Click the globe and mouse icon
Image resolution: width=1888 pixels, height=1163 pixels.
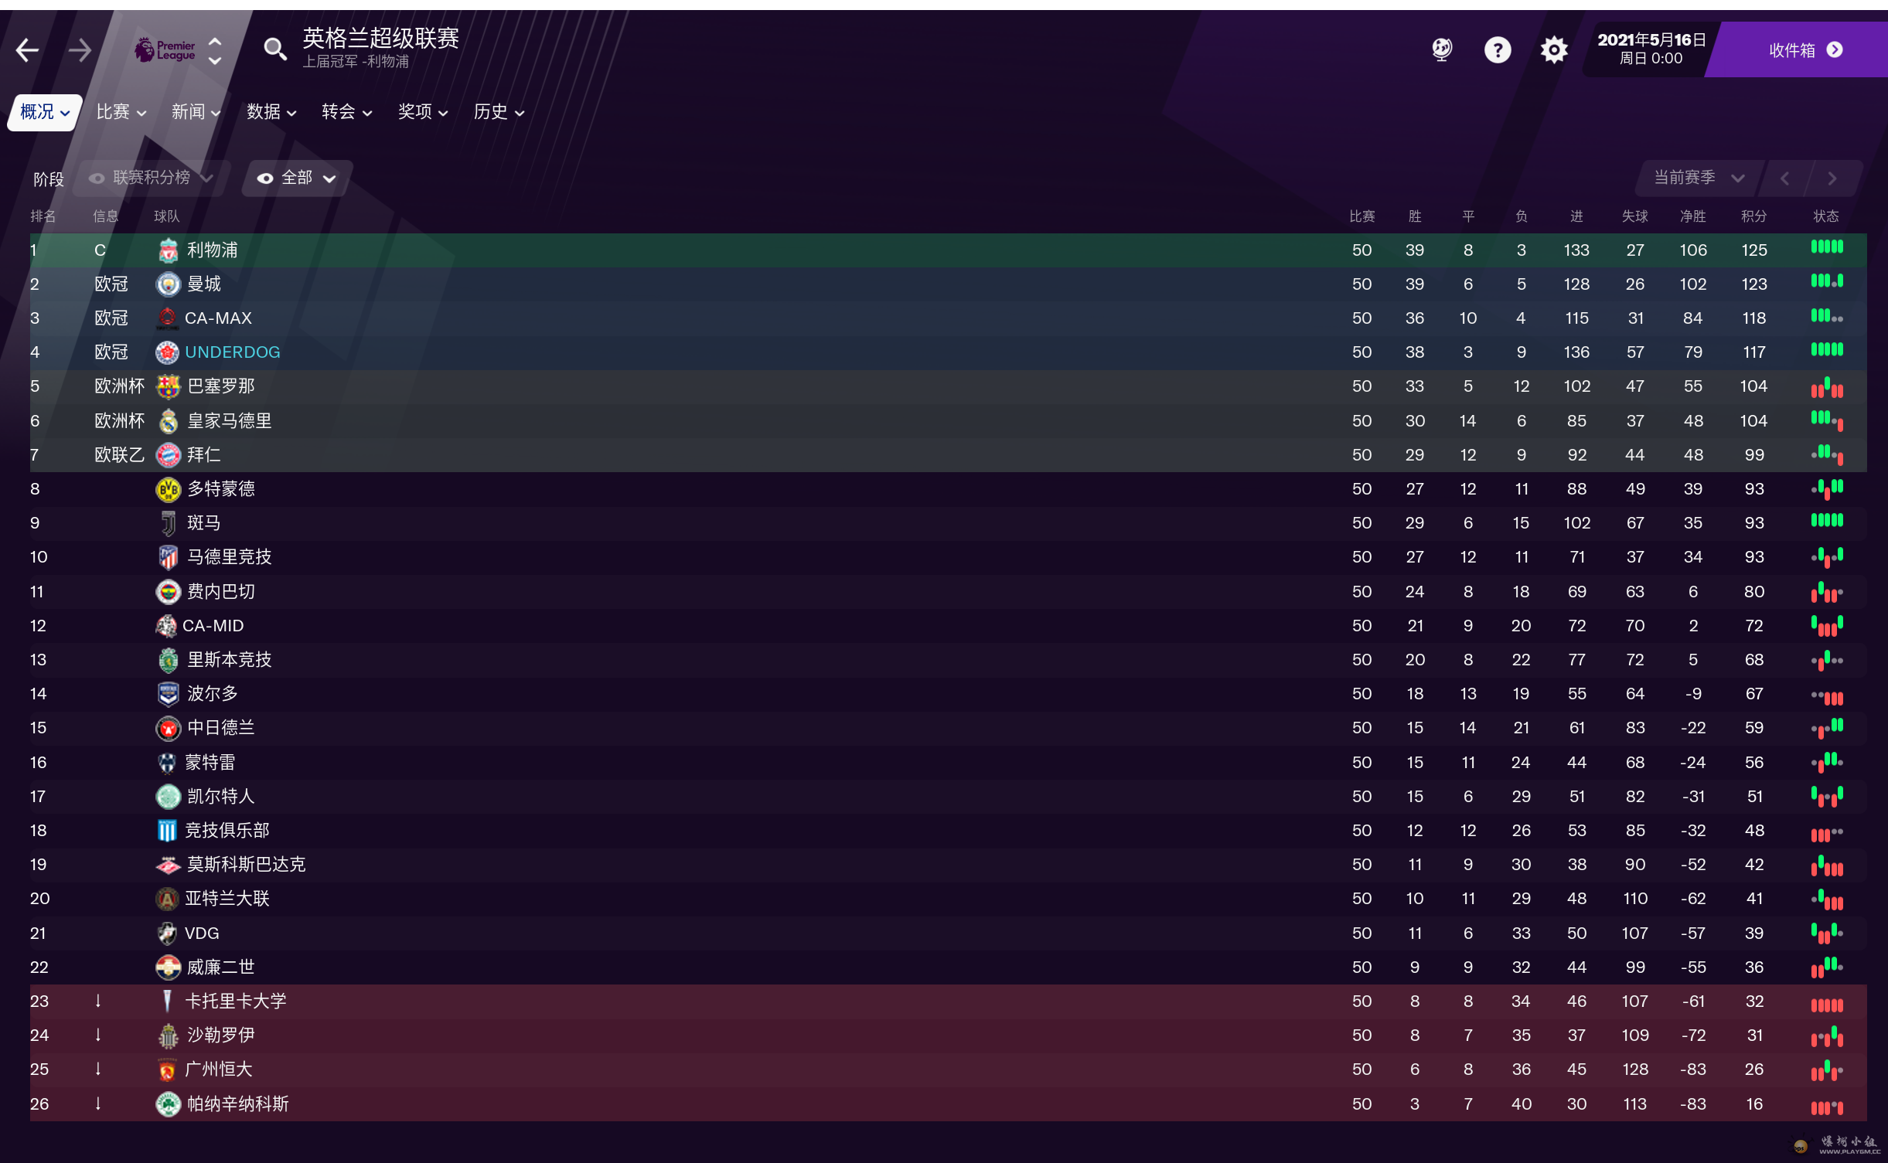click(1442, 50)
